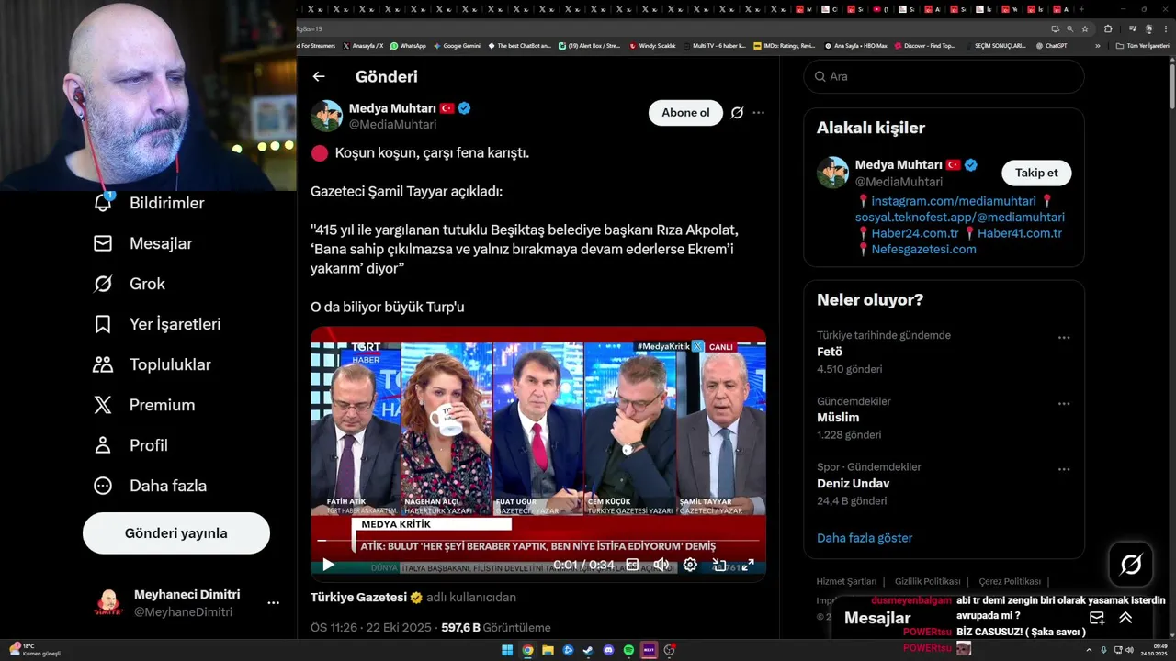Open Mesajlar envelope icon in sidebar

tap(103, 243)
